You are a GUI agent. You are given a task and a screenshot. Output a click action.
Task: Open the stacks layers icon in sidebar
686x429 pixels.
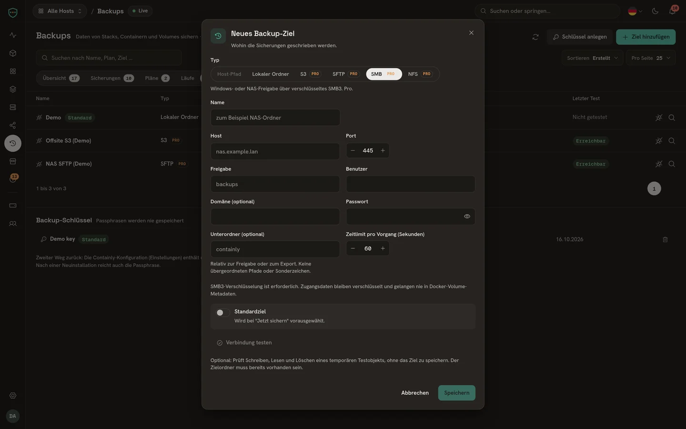tap(13, 89)
